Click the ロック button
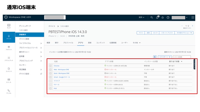This screenshot has height=112, width=200. (155, 33)
